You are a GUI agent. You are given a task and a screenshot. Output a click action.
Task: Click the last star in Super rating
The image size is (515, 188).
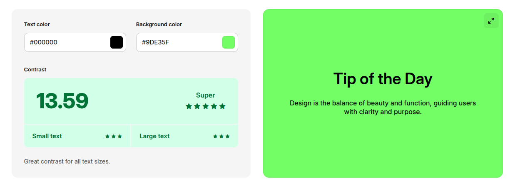click(x=222, y=106)
